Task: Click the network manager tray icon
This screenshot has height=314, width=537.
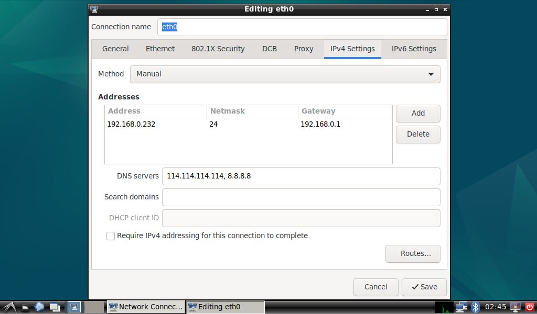Action: (x=461, y=307)
